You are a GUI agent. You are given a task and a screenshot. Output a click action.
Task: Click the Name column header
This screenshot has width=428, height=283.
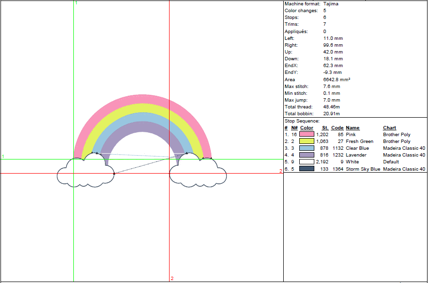point(352,128)
